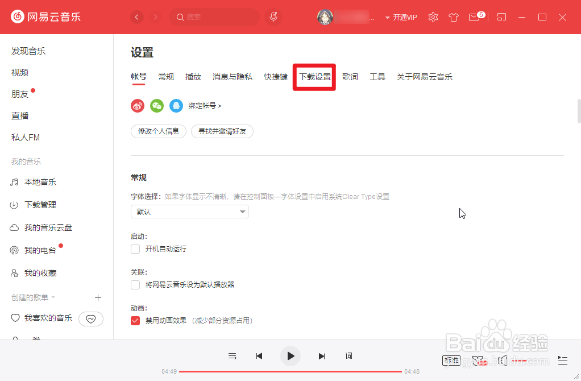Click the Weibo account icon
581x381 pixels.
click(x=138, y=106)
